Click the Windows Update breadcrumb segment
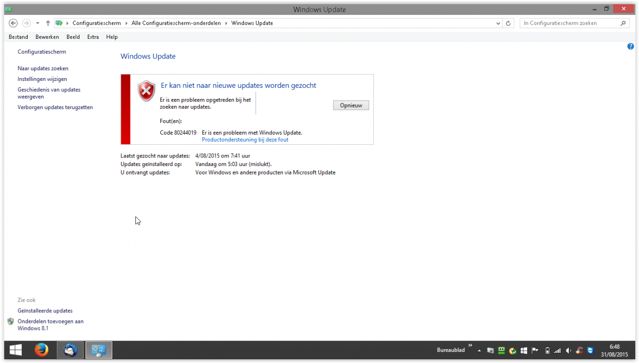This screenshot has height=363, width=639. [x=252, y=23]
